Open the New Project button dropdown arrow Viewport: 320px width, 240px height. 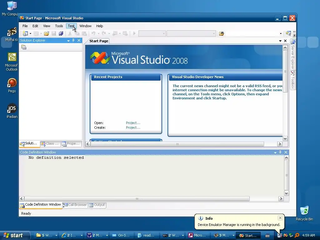coord(30,33)
